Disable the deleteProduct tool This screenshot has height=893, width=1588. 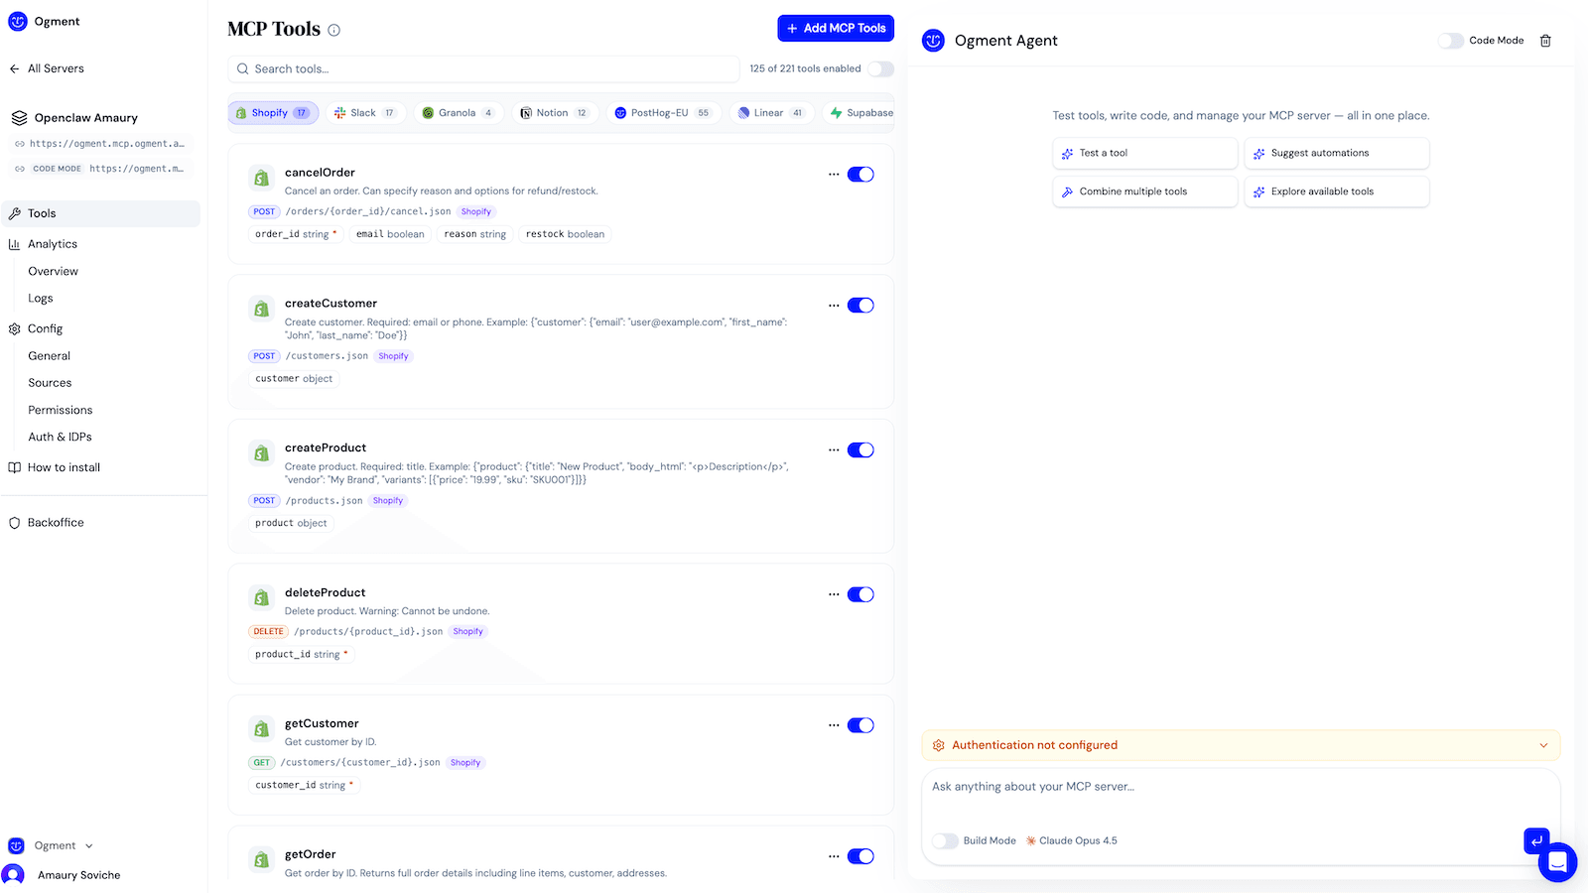point(860,594)
